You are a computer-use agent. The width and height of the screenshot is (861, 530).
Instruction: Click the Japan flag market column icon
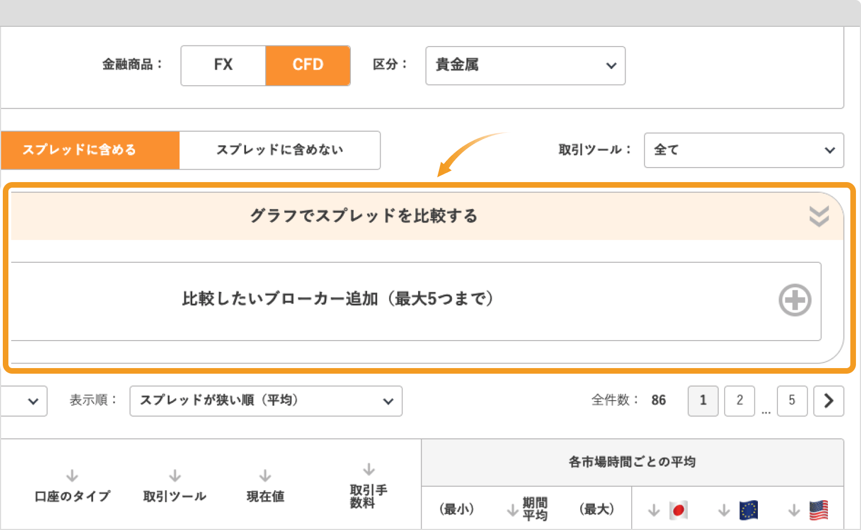pyautogui.click(x=679, y=510)
